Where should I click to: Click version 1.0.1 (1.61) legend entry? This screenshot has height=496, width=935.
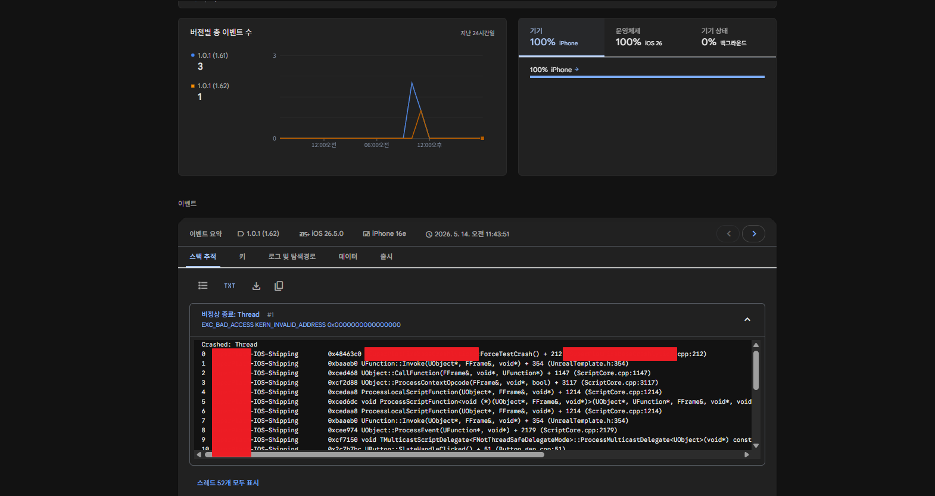pyautogui.click(x=213, y=55)
